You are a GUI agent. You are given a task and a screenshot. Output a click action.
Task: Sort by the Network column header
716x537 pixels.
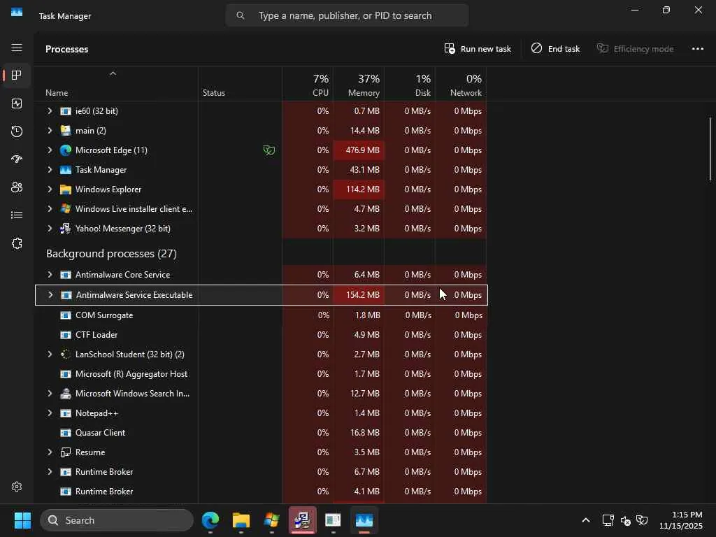pos(461,84)
